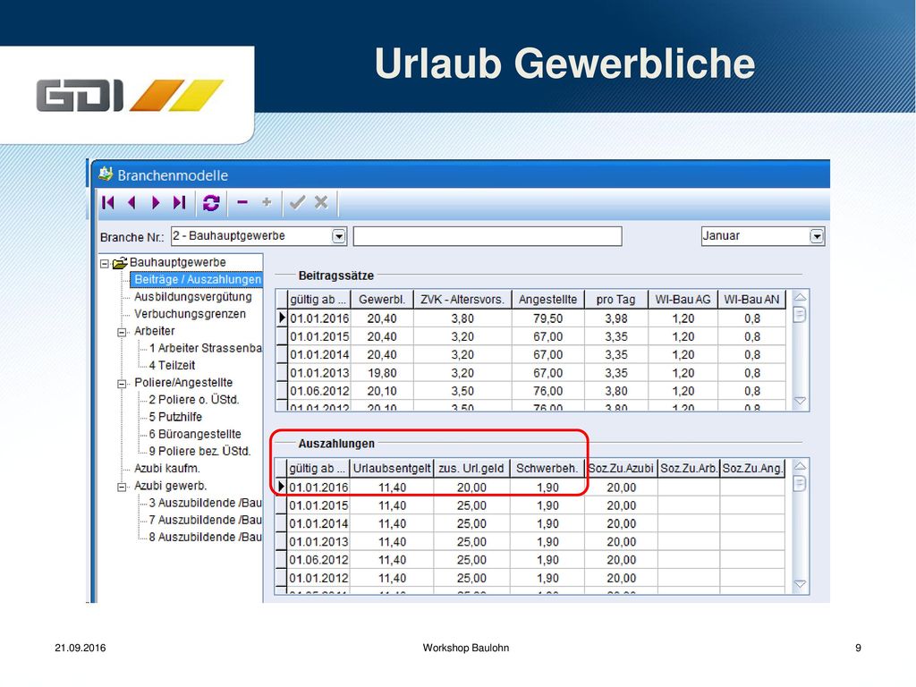Click Urlaubsentgelt column header
Image resolution: width=916 pixels, height=687 pixels.
click(x=392, y=469)
